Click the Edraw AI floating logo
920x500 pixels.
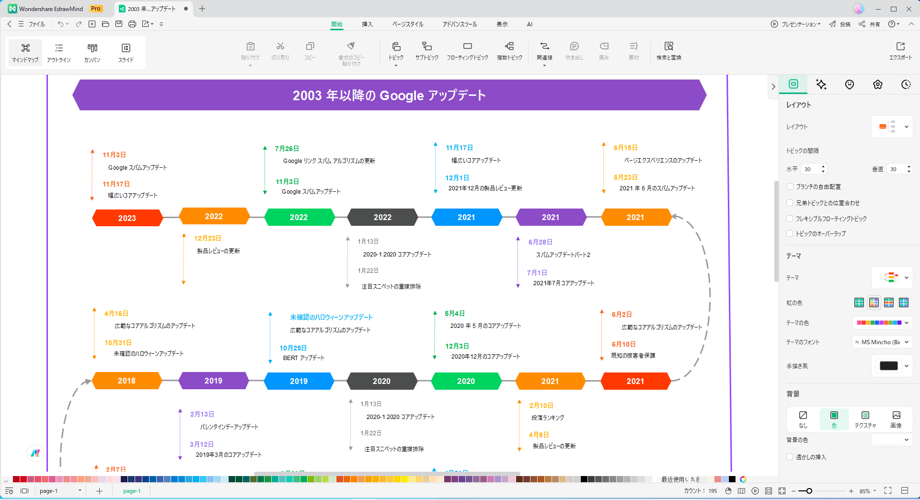[35, 453]
